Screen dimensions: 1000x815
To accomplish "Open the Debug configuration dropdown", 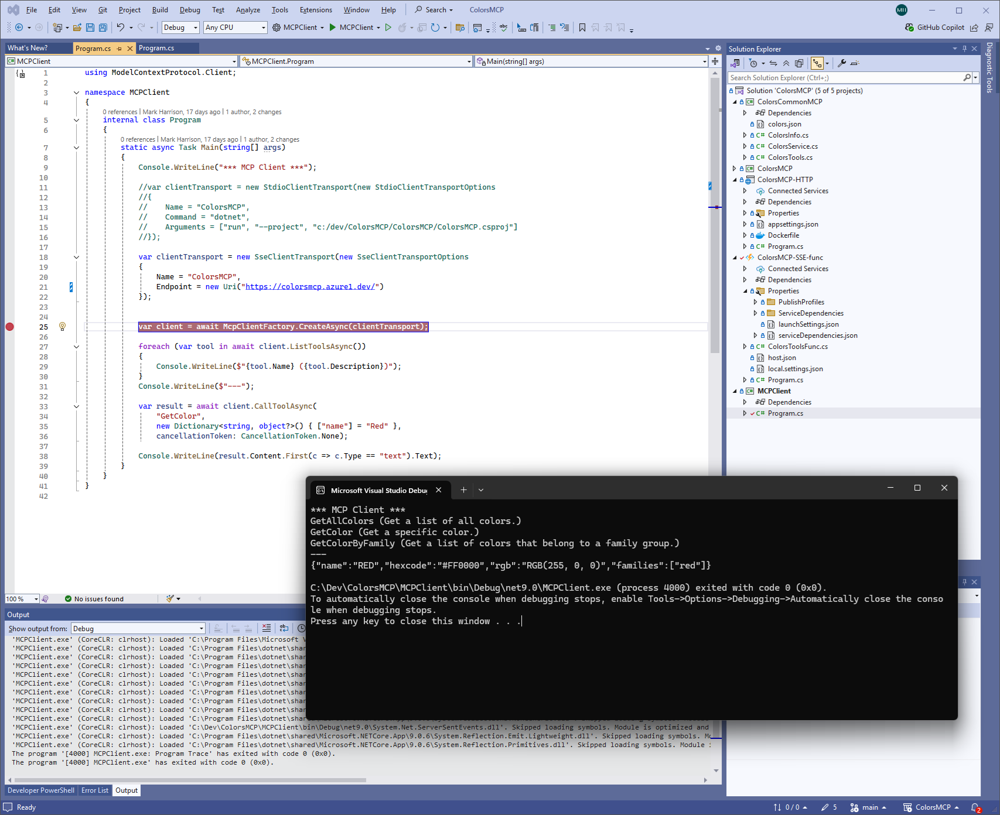I will (x=180, y=28).
